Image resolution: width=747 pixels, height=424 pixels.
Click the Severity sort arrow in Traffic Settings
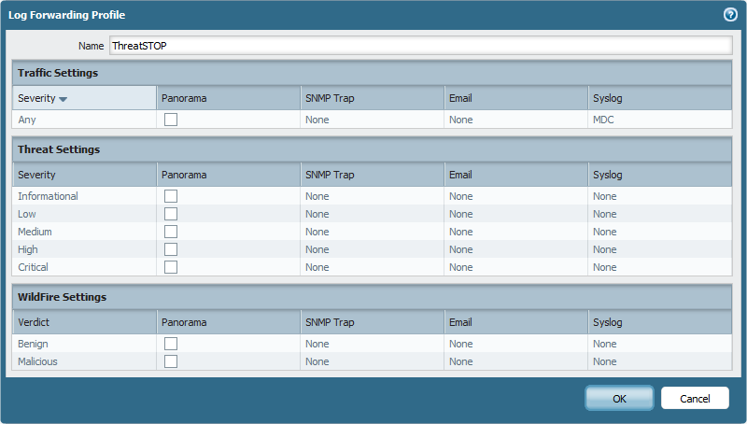(63, 99)
